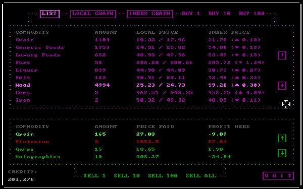
Task: Click Holographics profit value -34.04
Action: click(219, 157)
